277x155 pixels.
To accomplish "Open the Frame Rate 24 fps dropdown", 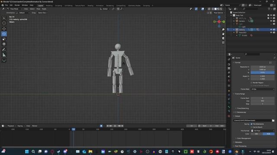I will tap(263, 89).
